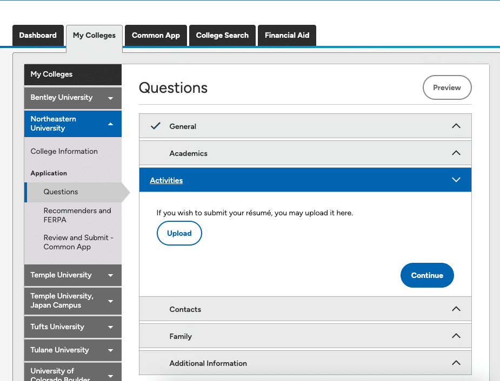Expand Contacts section chevron icon

coord(456,309)
